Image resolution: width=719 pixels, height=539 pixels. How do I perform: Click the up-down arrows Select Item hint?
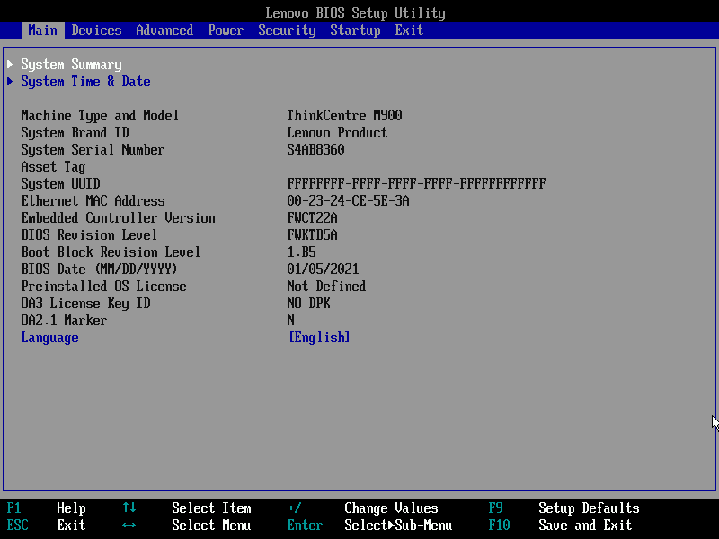(187, 508)
